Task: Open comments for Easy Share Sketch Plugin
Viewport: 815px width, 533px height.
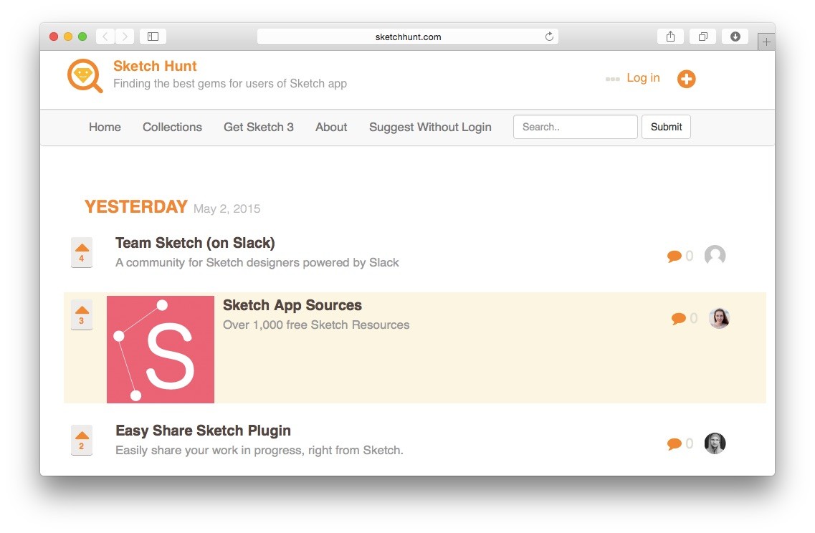Action: pyautogui.click(x=679, y=444)
